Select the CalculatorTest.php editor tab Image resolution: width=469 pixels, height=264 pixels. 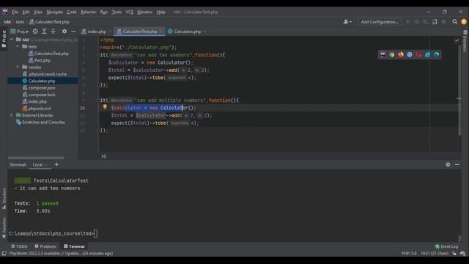pyautogui.click(x=139, y=32)
